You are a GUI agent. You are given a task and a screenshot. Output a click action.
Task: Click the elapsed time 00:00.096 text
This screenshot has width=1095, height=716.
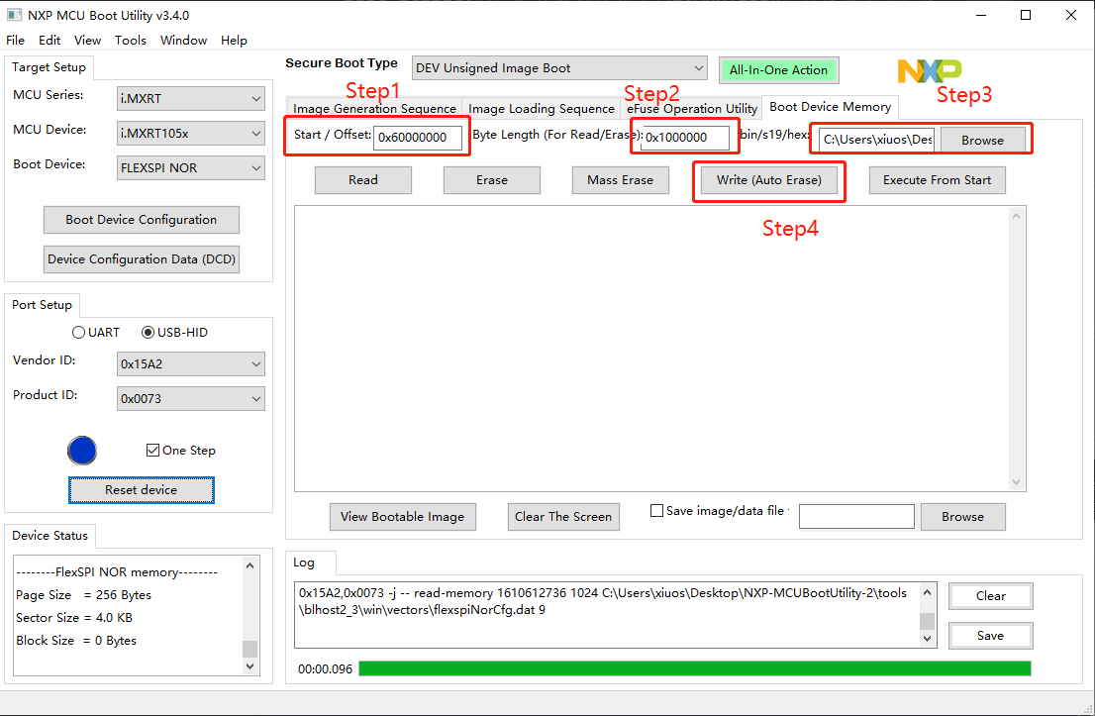326,669
